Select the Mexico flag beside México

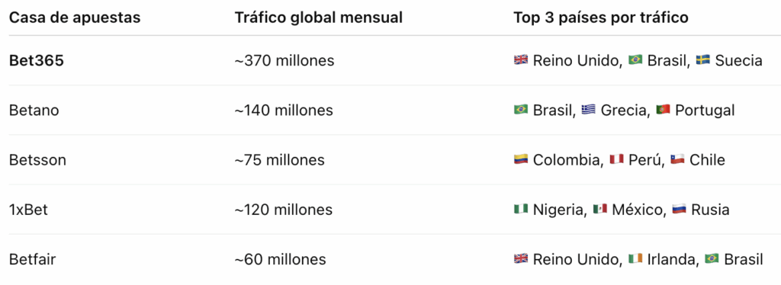click(x=599, y=210)
